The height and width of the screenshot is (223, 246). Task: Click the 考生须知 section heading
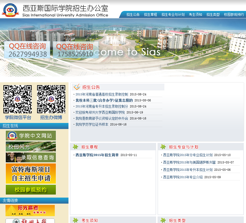[x=90, y=221]
